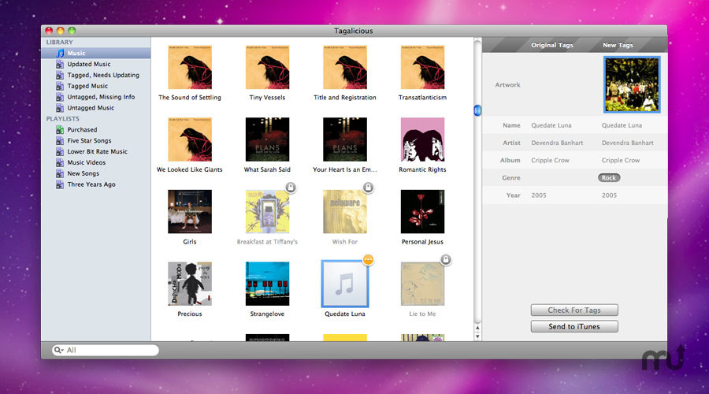Select the Transatlanticism album cover
709x394 pixels.
422,68
